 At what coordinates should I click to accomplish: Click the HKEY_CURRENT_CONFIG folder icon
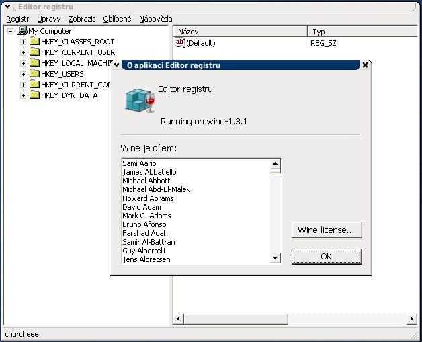click(x=34, y=84)
